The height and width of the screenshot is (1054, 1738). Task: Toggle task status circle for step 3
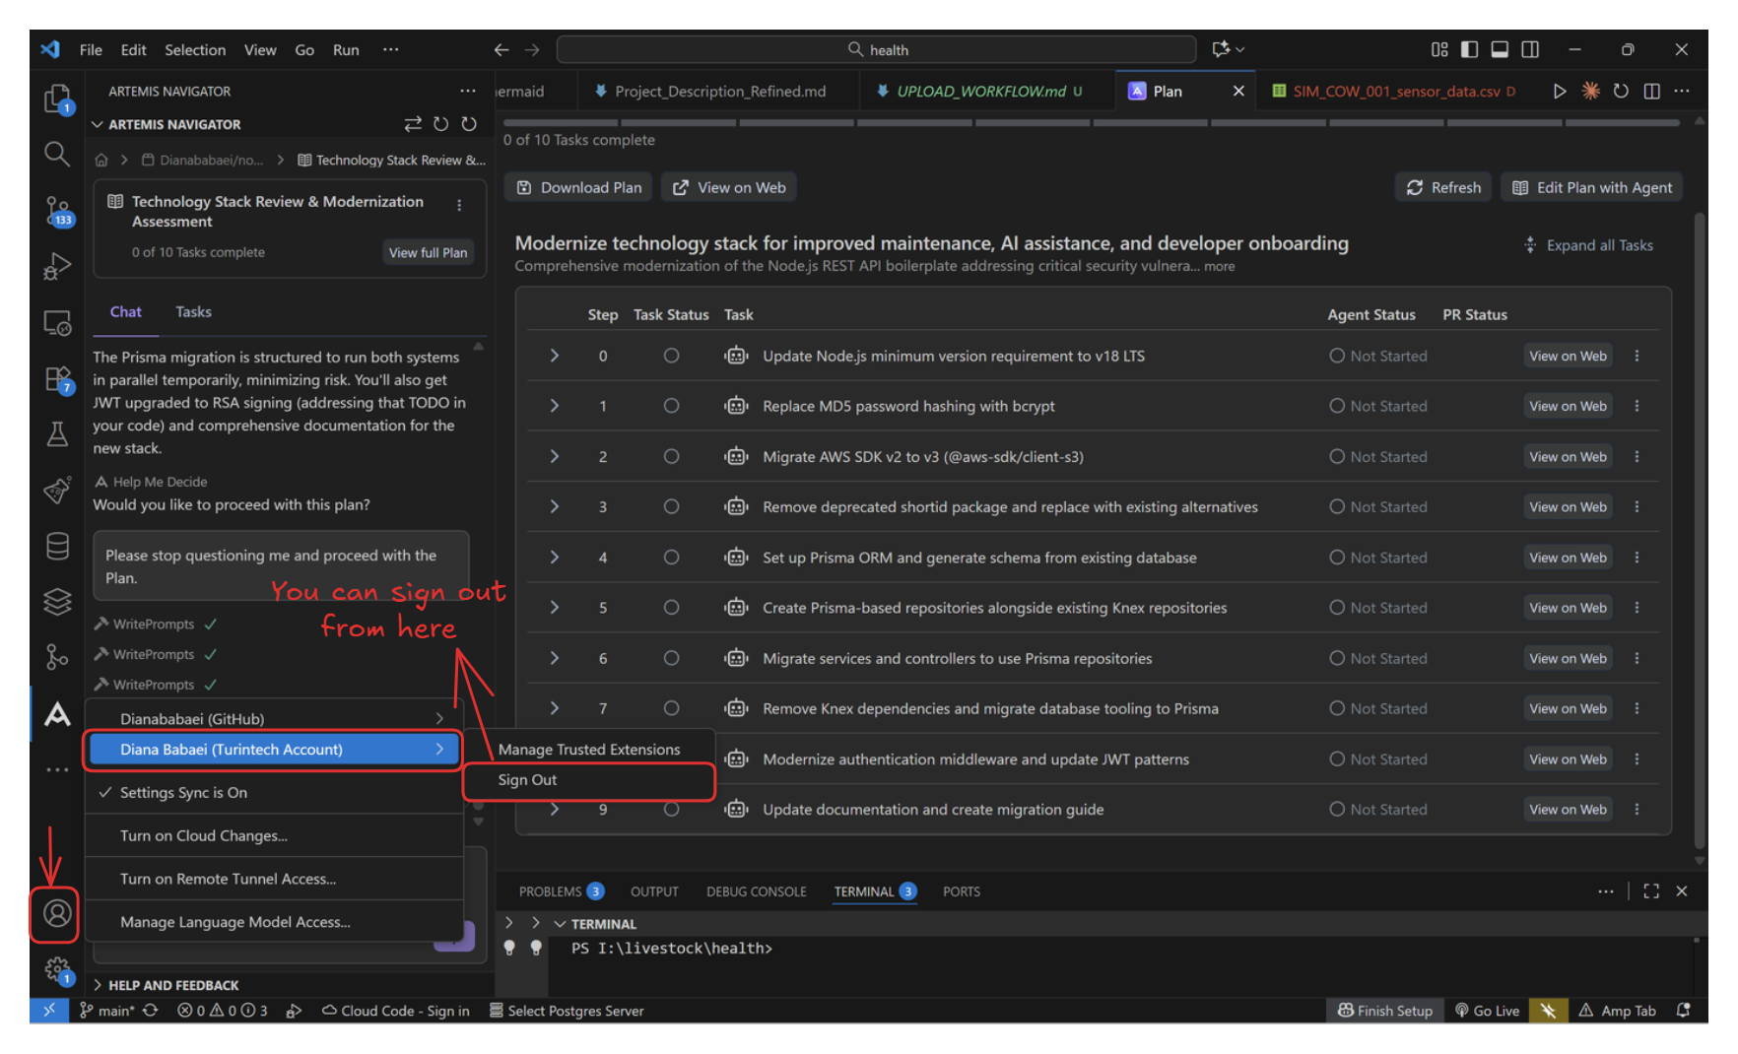[671, 506]
